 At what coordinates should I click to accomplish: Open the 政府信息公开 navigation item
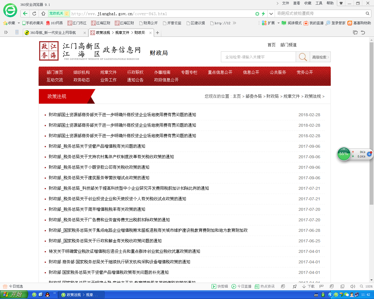pyautogui.click(x=166, y=80)
